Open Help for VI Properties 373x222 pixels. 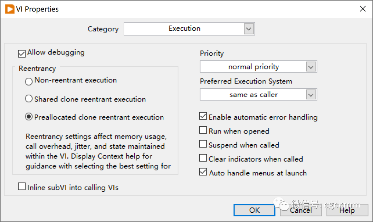347,210
